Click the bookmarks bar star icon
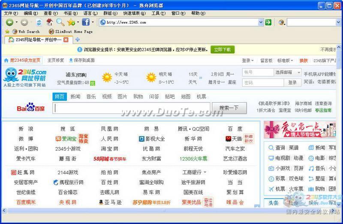Image resolution: width=343 pixels, height=224 pixels. pyautogui.click(x=7, y=31)
